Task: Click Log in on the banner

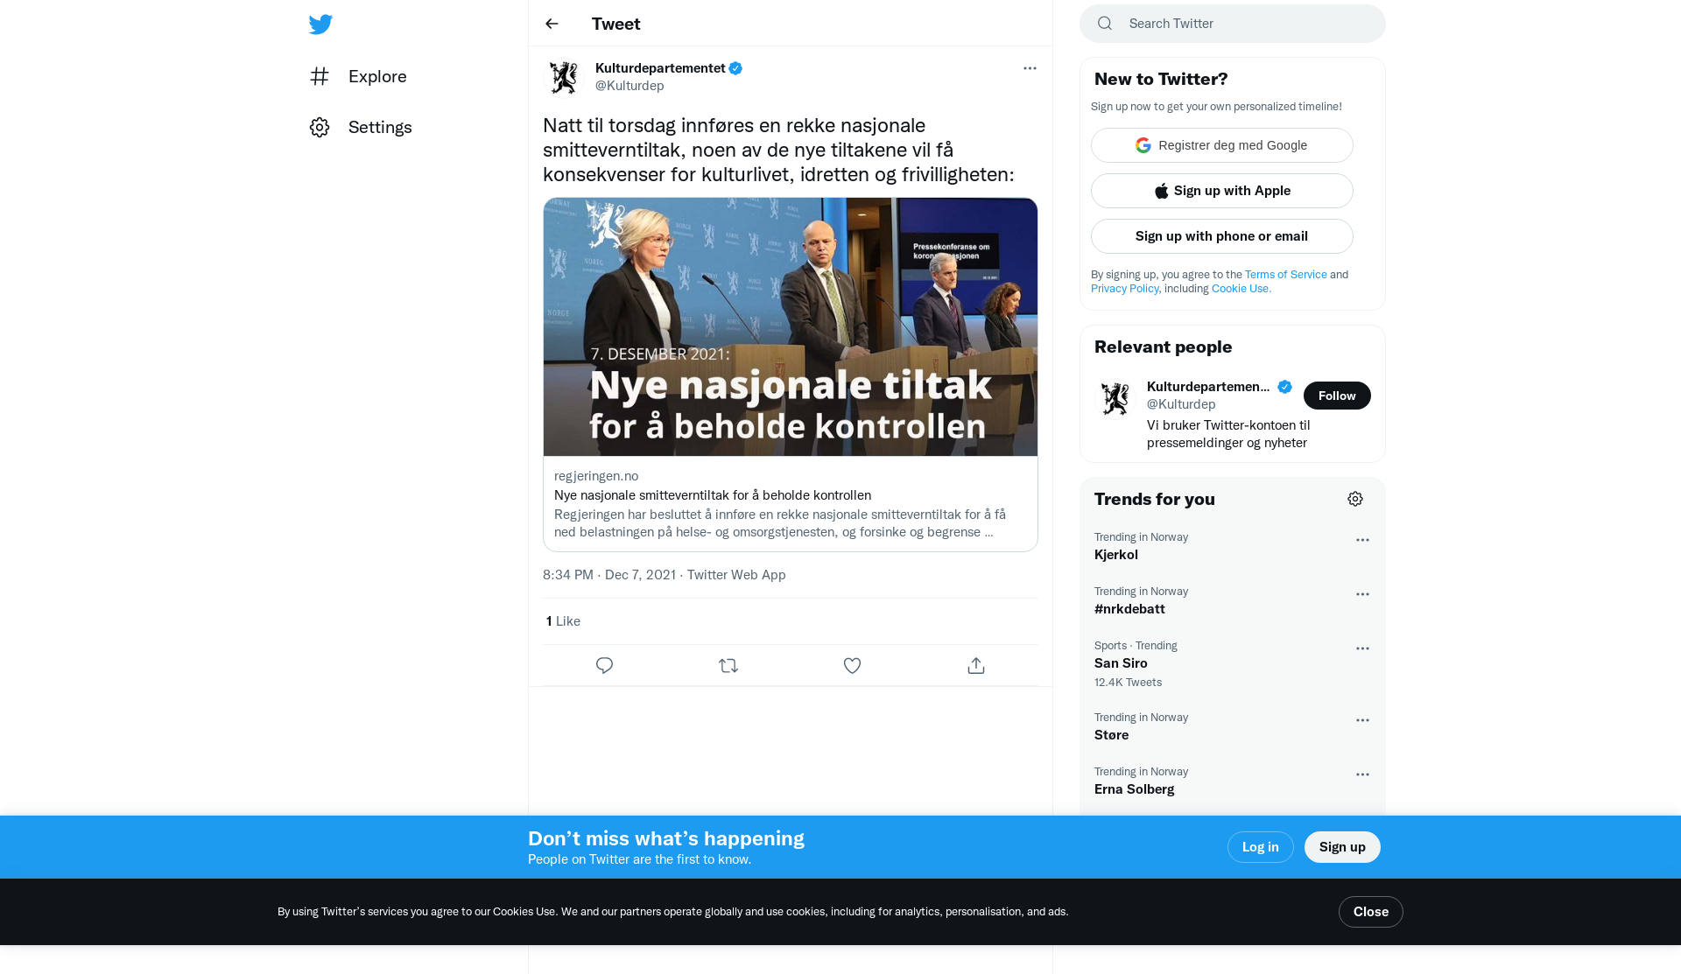Action: pyautogui.click(x=1260, y=847)
